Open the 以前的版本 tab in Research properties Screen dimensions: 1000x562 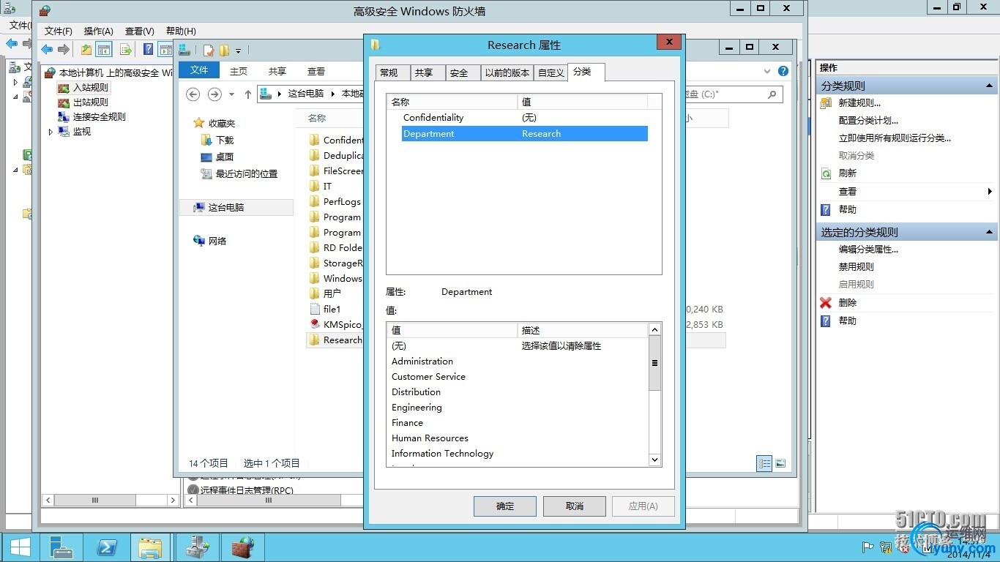[x=507, y=72]
